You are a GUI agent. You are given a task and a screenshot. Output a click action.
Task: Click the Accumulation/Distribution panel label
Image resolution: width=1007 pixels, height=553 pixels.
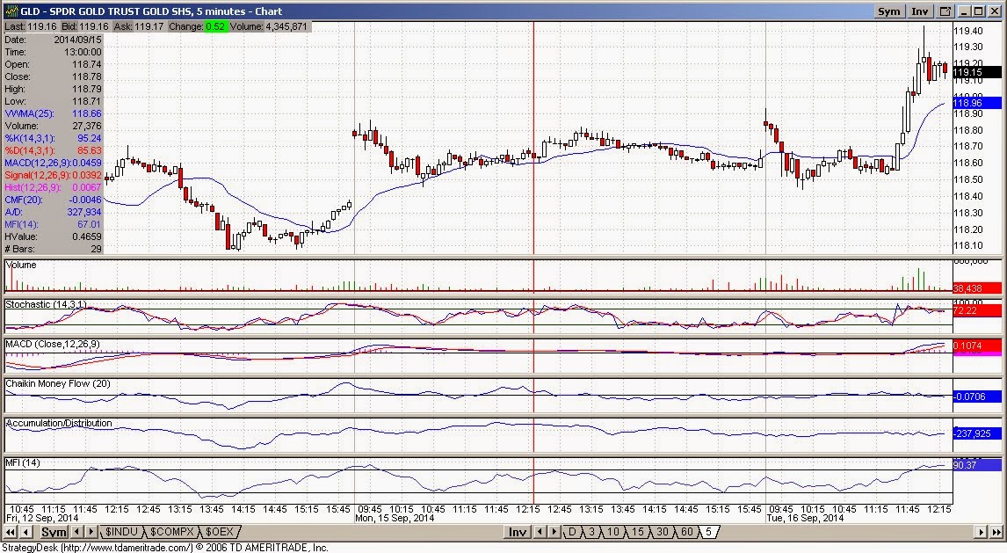[x=59, y=423]
